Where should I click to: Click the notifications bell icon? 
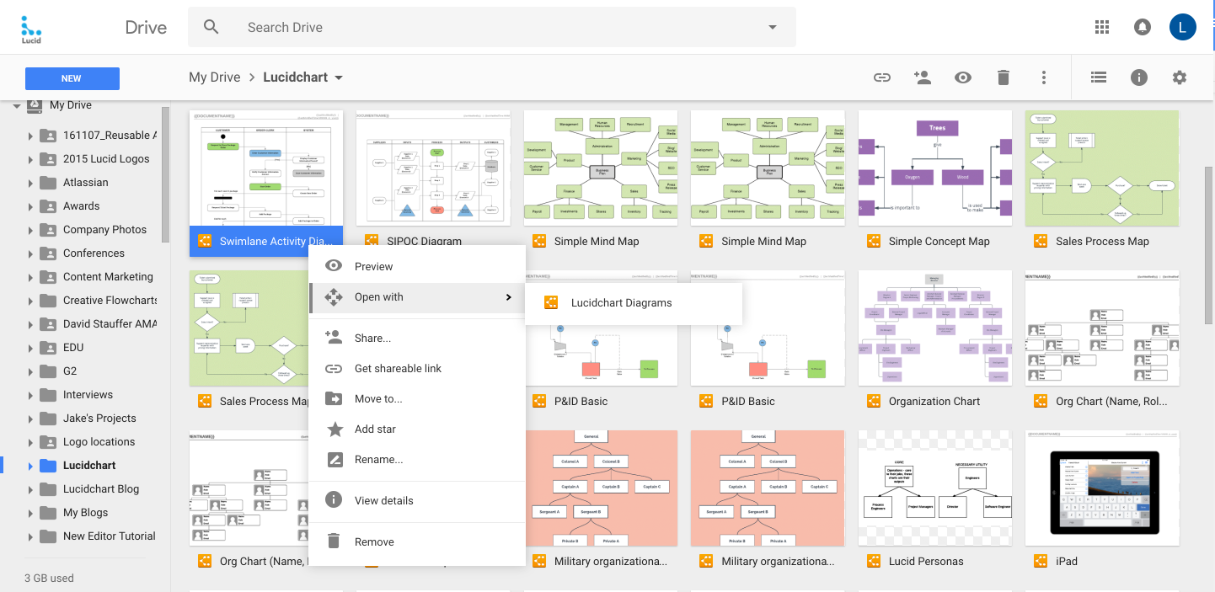[1142, 26]
